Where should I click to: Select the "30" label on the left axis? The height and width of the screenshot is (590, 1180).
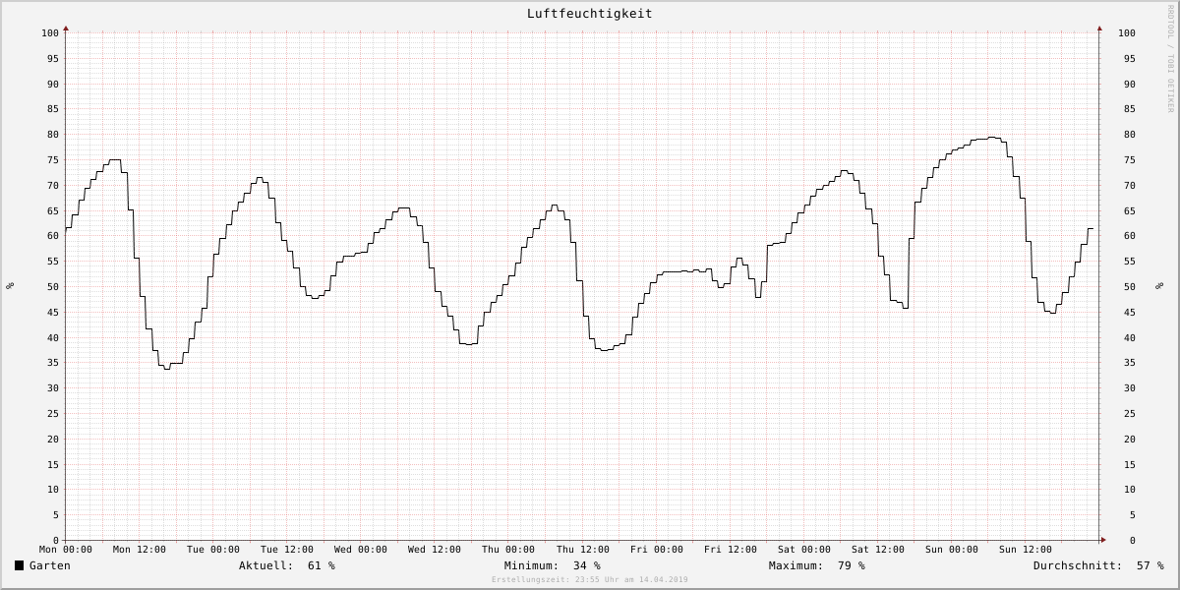(x=54, y=388)
